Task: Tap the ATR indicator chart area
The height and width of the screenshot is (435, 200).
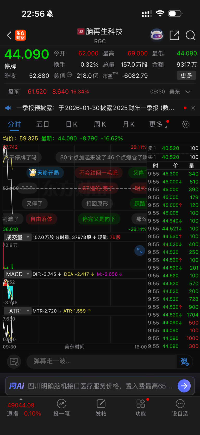Action: click(x=75, y=329)
